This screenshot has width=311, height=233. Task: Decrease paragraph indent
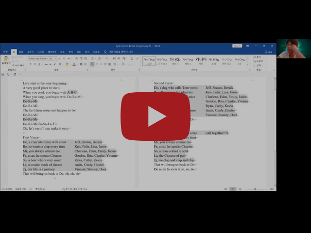[114, 58]
